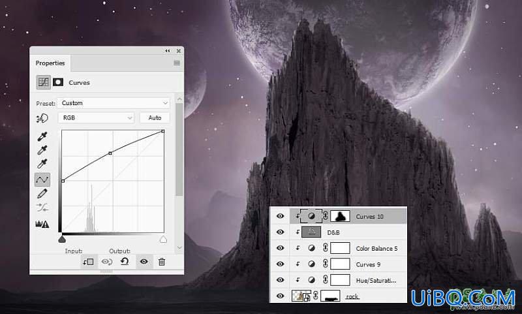
Task: Click the view previous state icon
Action: pos(106,262)
